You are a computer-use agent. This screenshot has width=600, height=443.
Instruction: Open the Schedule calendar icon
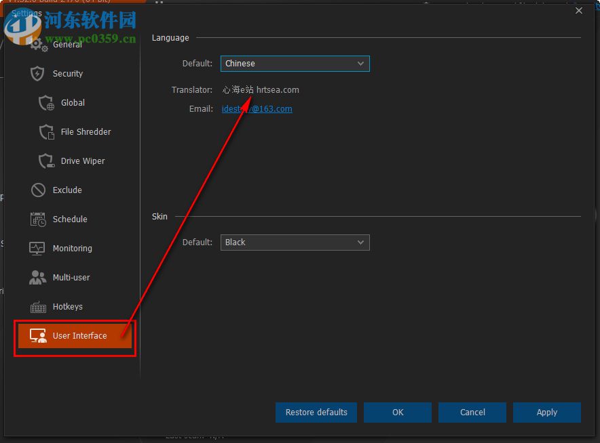(x=39, y=219)
